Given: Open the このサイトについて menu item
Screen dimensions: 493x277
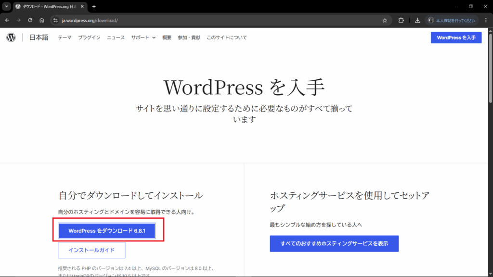Looking at the screenshot, I should click(x=227, y=38).
